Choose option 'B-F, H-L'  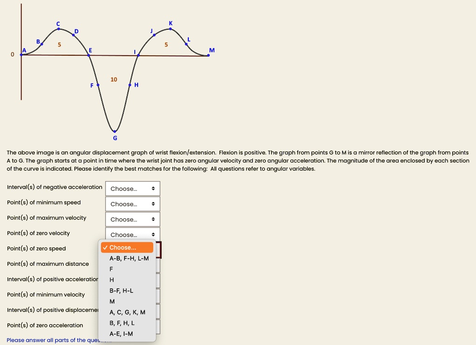127,290
